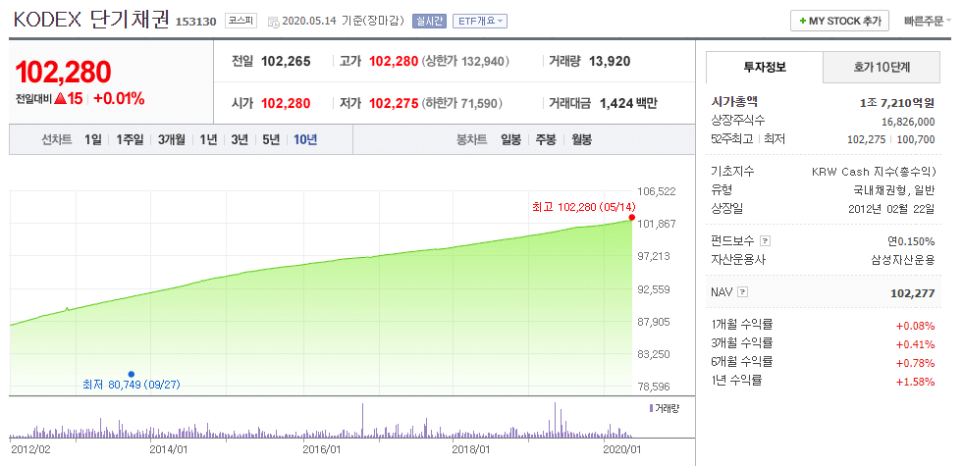Click the 실시간 badge button
Screen dimensions: 963x466
tap(429, 22)
